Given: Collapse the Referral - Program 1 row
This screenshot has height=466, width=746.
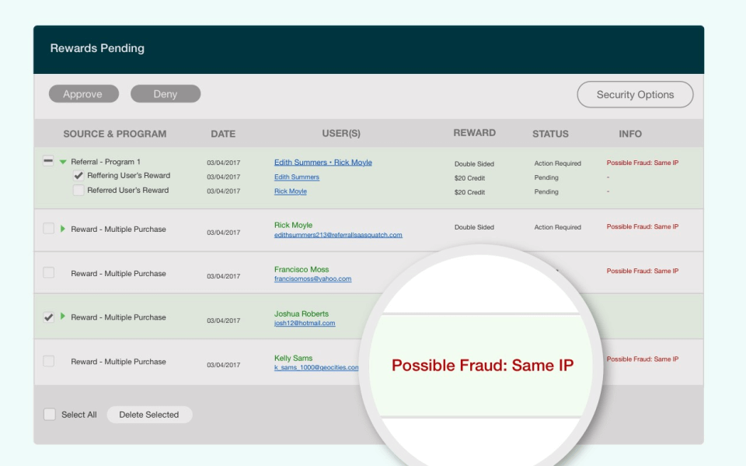Looking at the screenshot, I should (x=63, y=162).
